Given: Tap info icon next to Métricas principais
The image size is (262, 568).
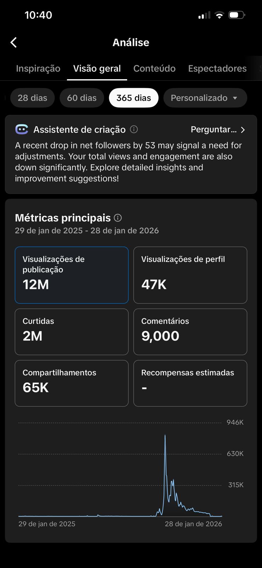Looking at the screenshot, I should click(x=118, y=218).
